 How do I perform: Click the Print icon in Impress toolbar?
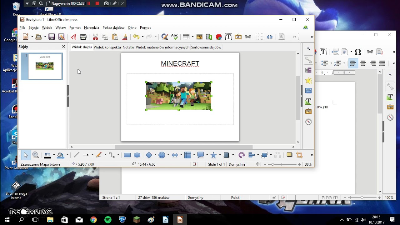coord(83,37)
